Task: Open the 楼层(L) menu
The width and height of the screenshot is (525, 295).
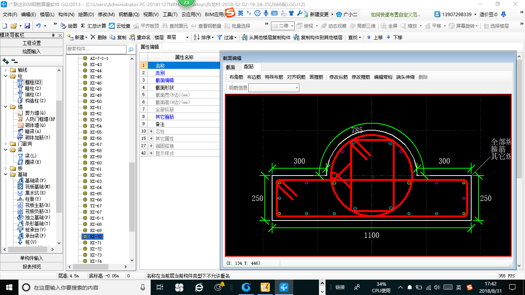Action: [47, 15]
